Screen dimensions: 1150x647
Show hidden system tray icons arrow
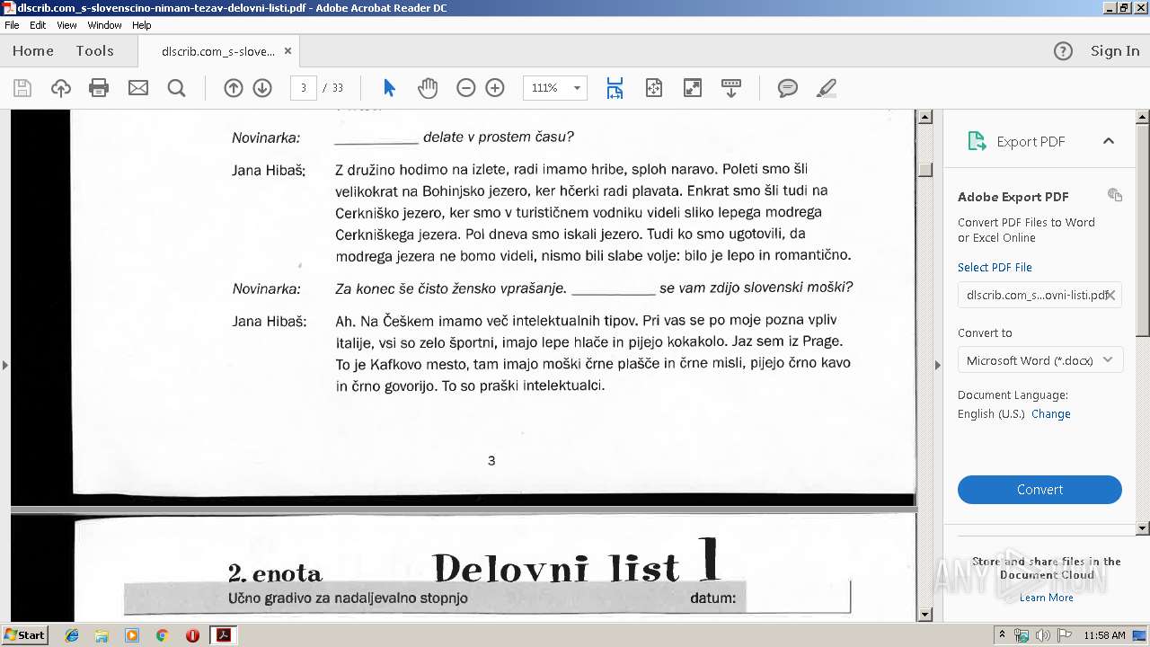[1002, 635]
